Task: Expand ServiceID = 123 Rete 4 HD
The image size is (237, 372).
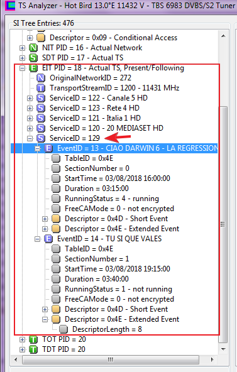Action: [x=30, y=108]
